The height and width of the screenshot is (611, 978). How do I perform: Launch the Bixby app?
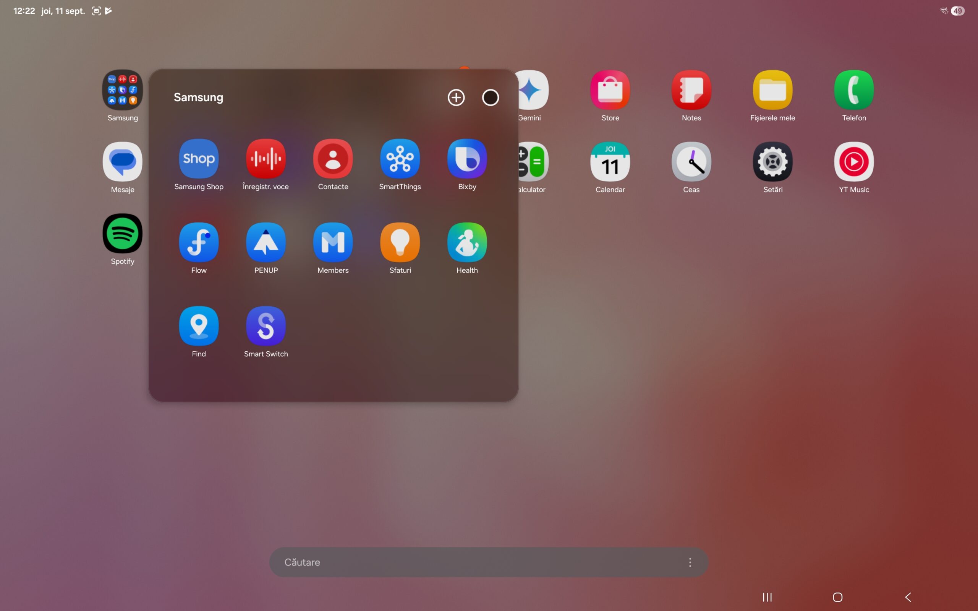[x=466, y=159]
